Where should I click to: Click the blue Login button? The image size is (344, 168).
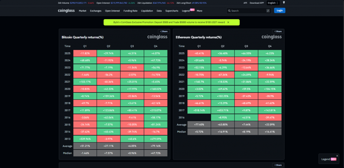point(279,10)
